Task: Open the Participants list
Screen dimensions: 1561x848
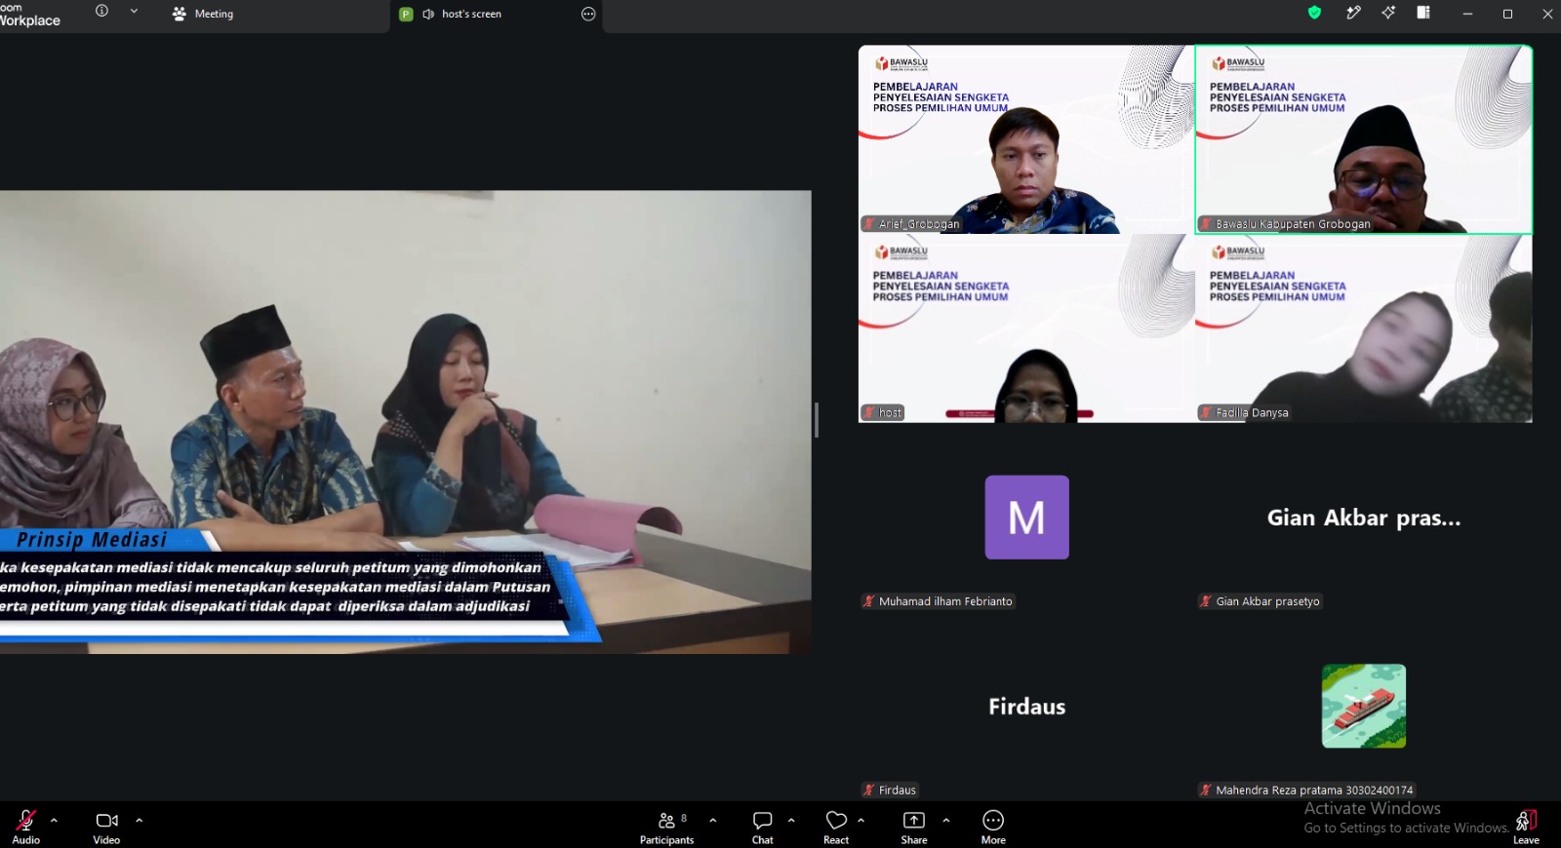Action: tap(667, 827)
